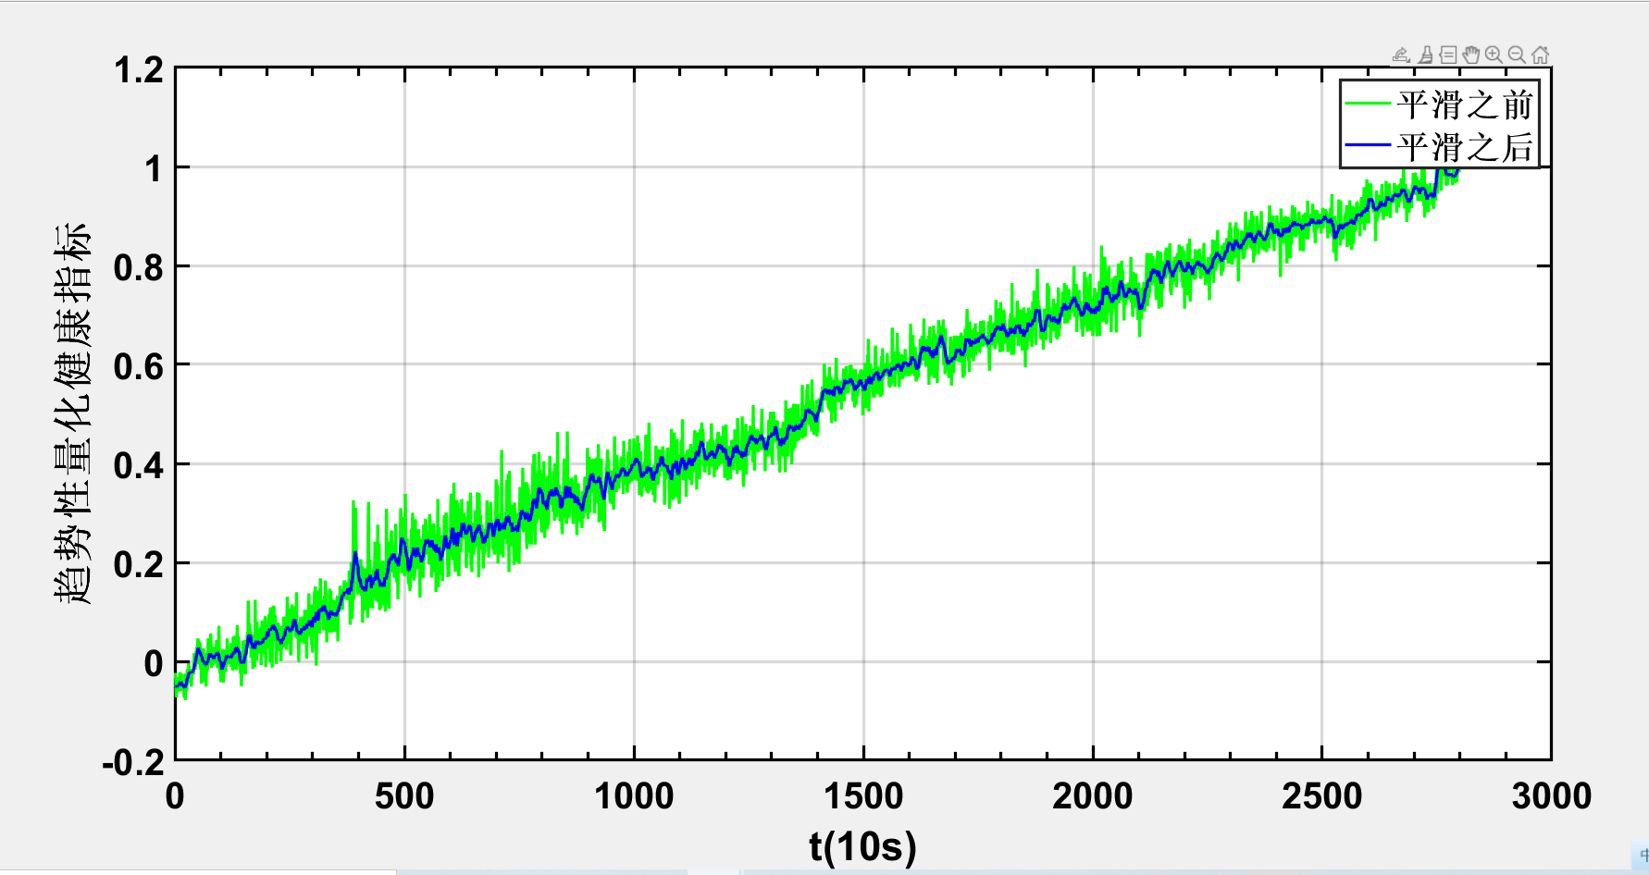Click the x-axis tick label 1500
Screen dimensions: 1649x875
[863, 796]
